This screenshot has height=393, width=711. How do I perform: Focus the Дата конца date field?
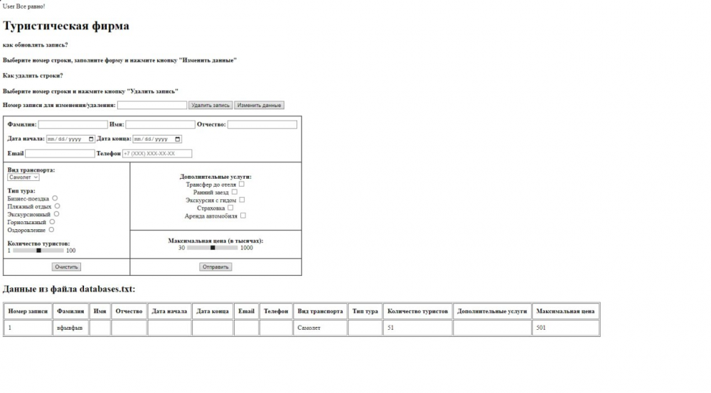(157, 139)
